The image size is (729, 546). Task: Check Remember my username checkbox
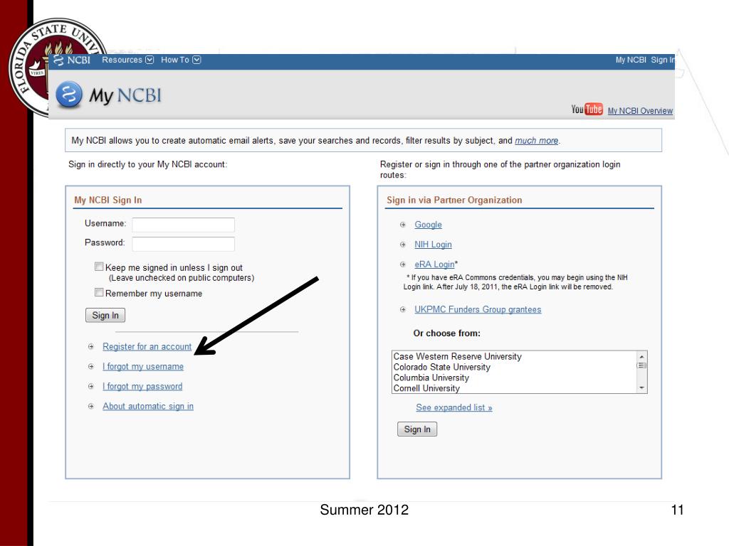point(99,292)
